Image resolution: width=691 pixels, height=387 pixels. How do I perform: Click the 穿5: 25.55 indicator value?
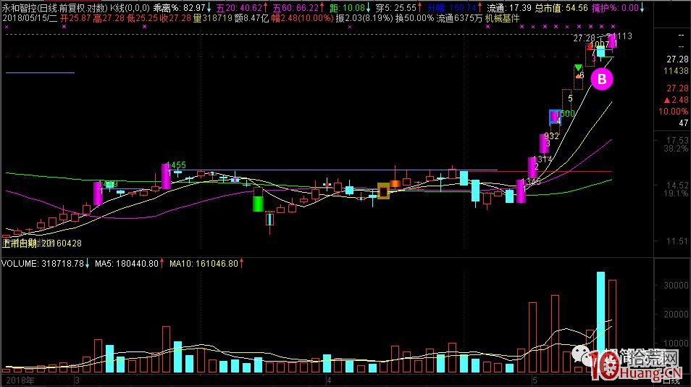point(399,7)
